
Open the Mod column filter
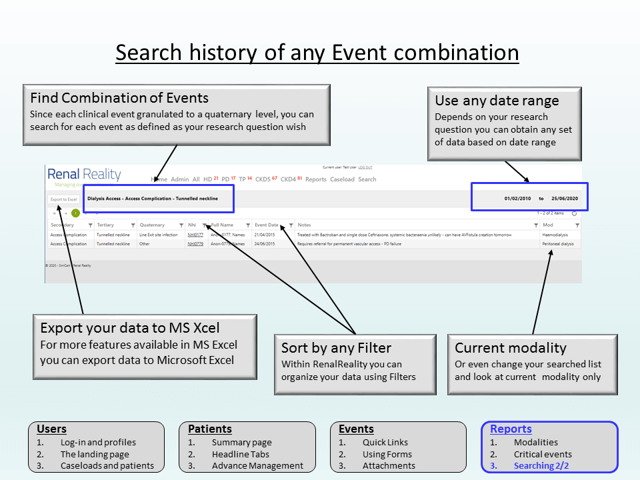tap(577, 225)
